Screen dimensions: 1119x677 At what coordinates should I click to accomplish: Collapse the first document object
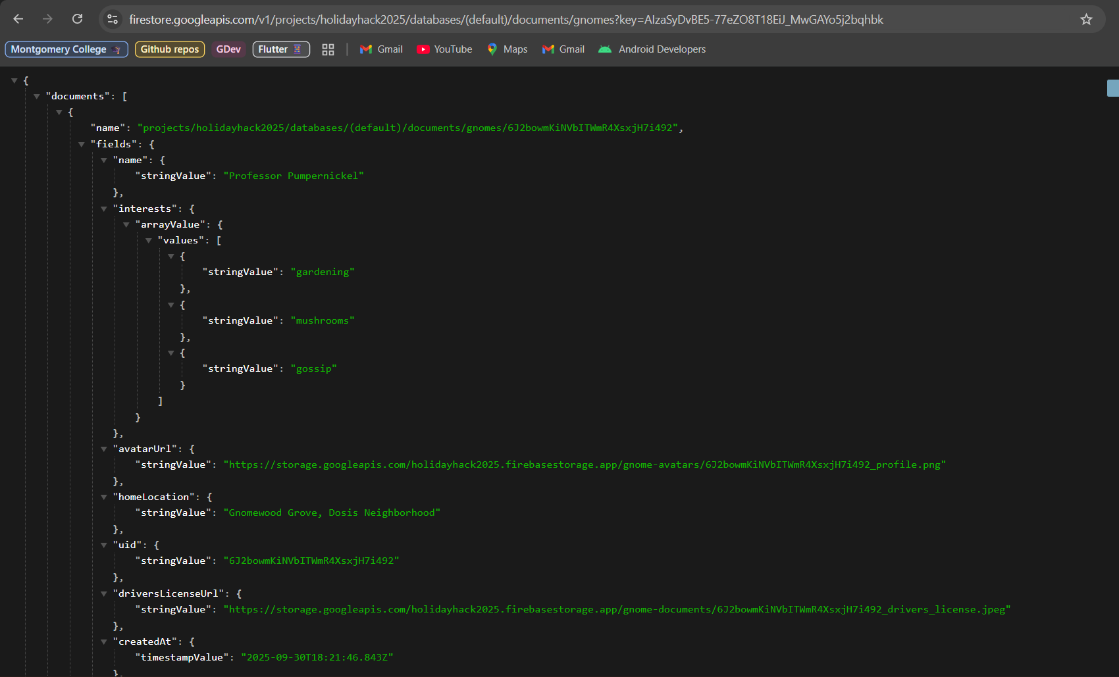(59, 113)
